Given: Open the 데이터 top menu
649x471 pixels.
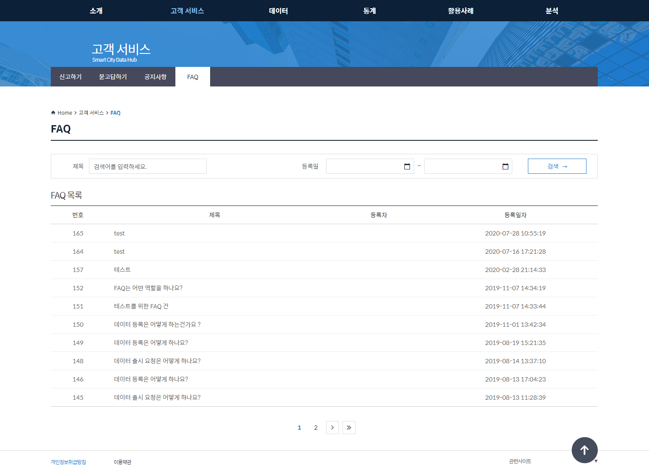Looking at the screenshot, I should (278, 11).
